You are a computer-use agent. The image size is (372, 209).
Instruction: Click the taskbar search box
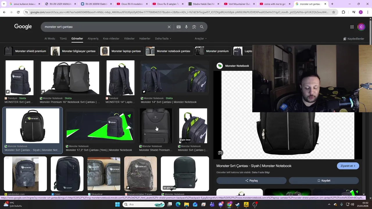click(x=144, y=204)
